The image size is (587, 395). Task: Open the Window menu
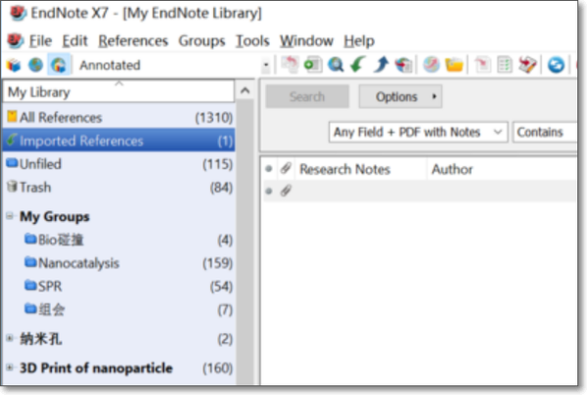pos(306,40)
